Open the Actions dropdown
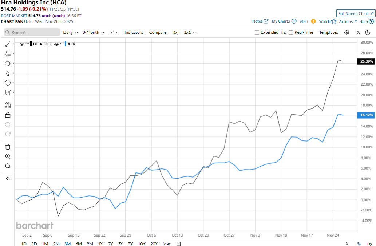 (348, 21)
